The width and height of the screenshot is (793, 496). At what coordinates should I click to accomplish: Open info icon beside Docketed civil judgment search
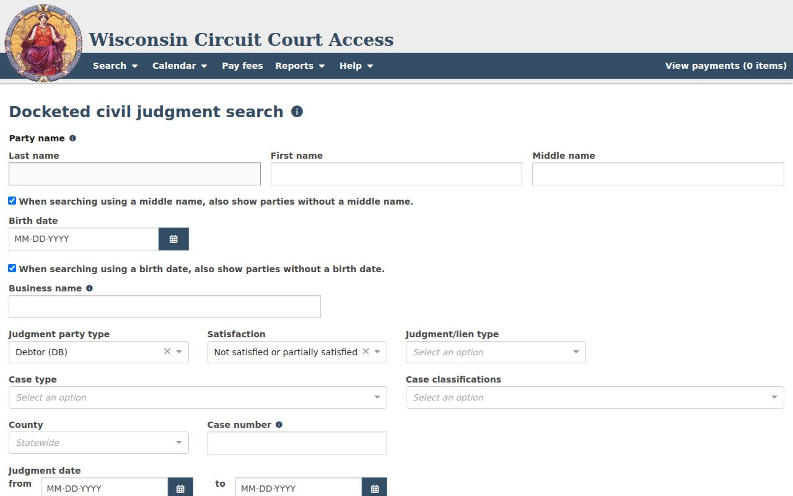coord(297,112)
